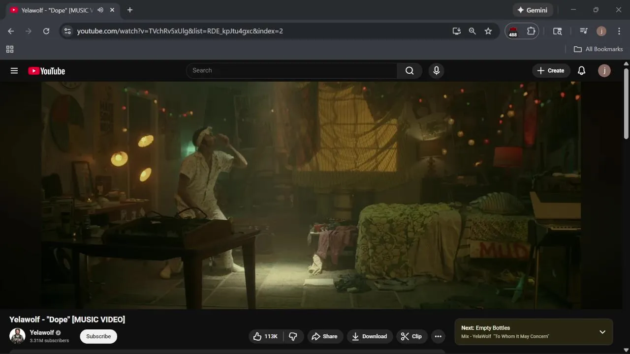The image size is (630, 354).
Task: Like the video with 113K likes
Action: (265, 336)
